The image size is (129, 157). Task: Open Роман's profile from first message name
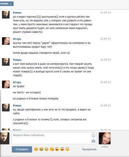point(17,13)
